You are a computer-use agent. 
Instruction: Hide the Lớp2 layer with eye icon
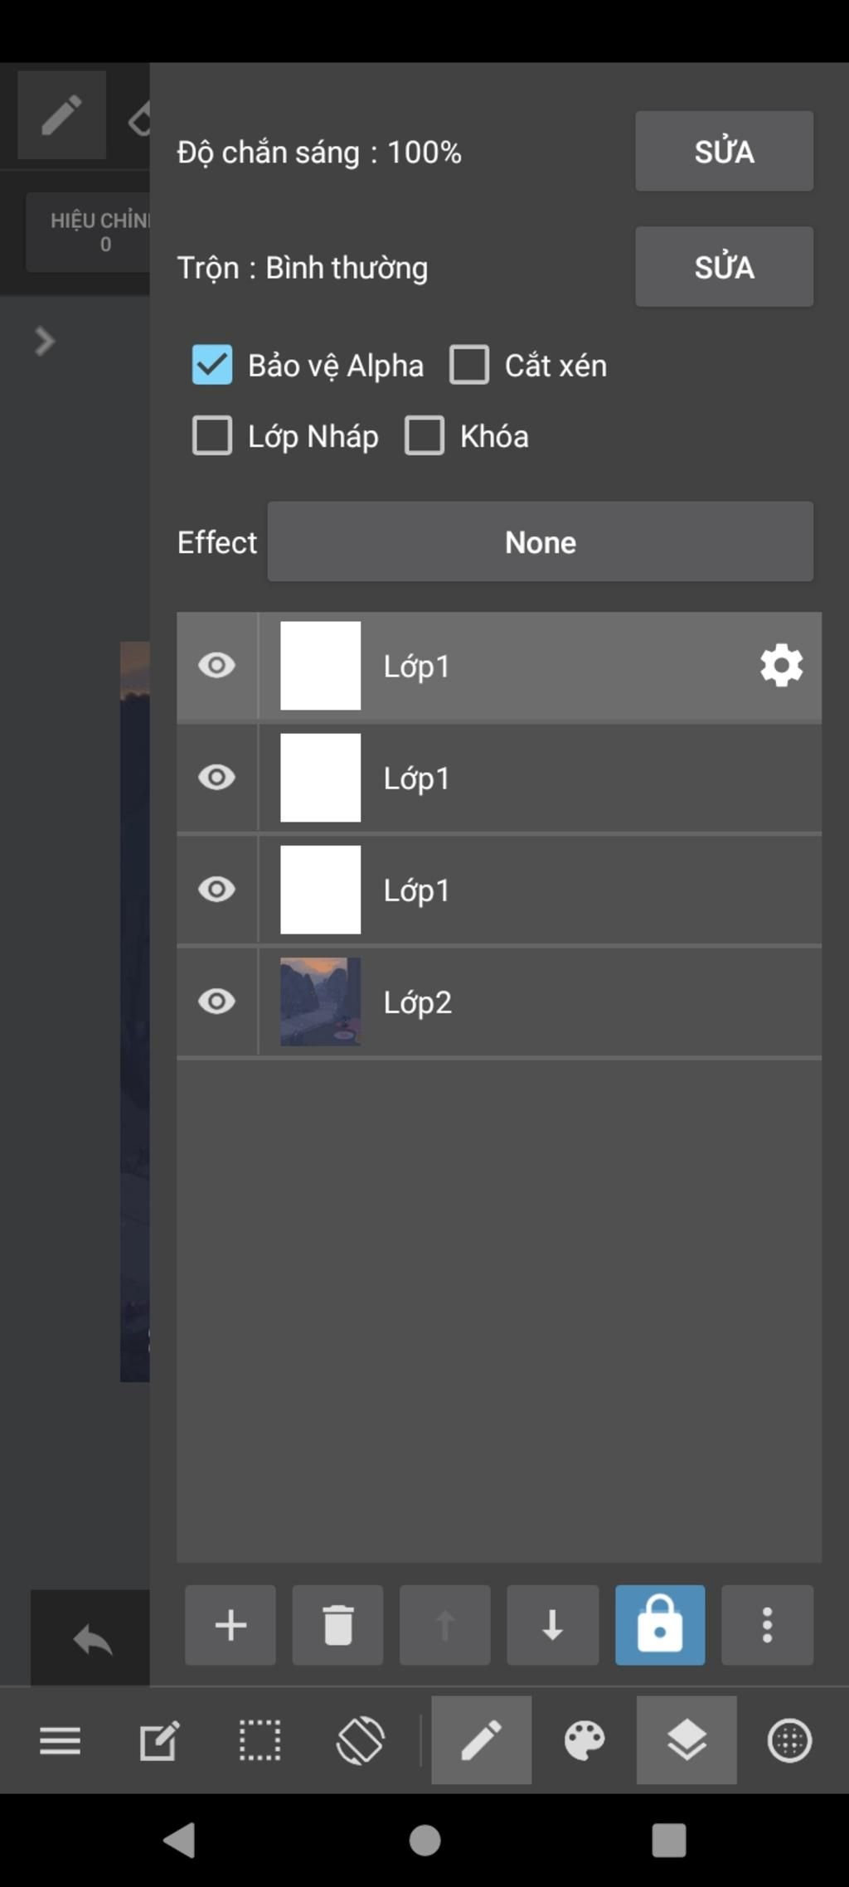[x=216, y=1002]
